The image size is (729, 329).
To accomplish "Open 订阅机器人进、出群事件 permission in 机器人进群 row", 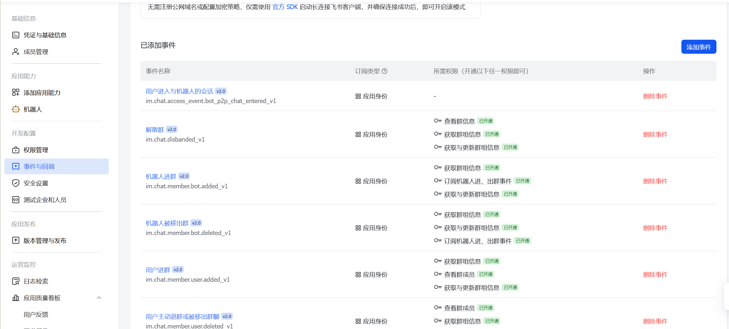I will click(478, 181).
